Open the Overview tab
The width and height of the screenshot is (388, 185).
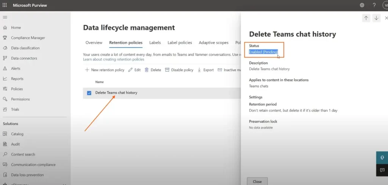(94, 43)
